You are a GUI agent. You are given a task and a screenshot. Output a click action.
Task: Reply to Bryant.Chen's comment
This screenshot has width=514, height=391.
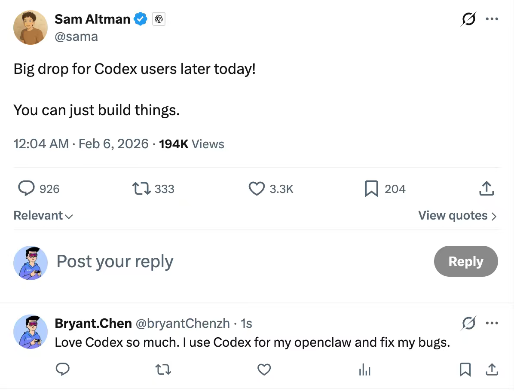click(63, 370)
